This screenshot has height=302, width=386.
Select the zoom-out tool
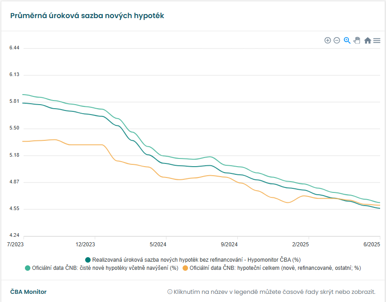tap(337, 40)
